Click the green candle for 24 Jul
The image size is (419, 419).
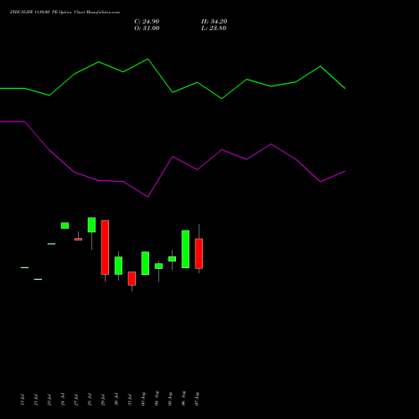click(x=65, y=225)
